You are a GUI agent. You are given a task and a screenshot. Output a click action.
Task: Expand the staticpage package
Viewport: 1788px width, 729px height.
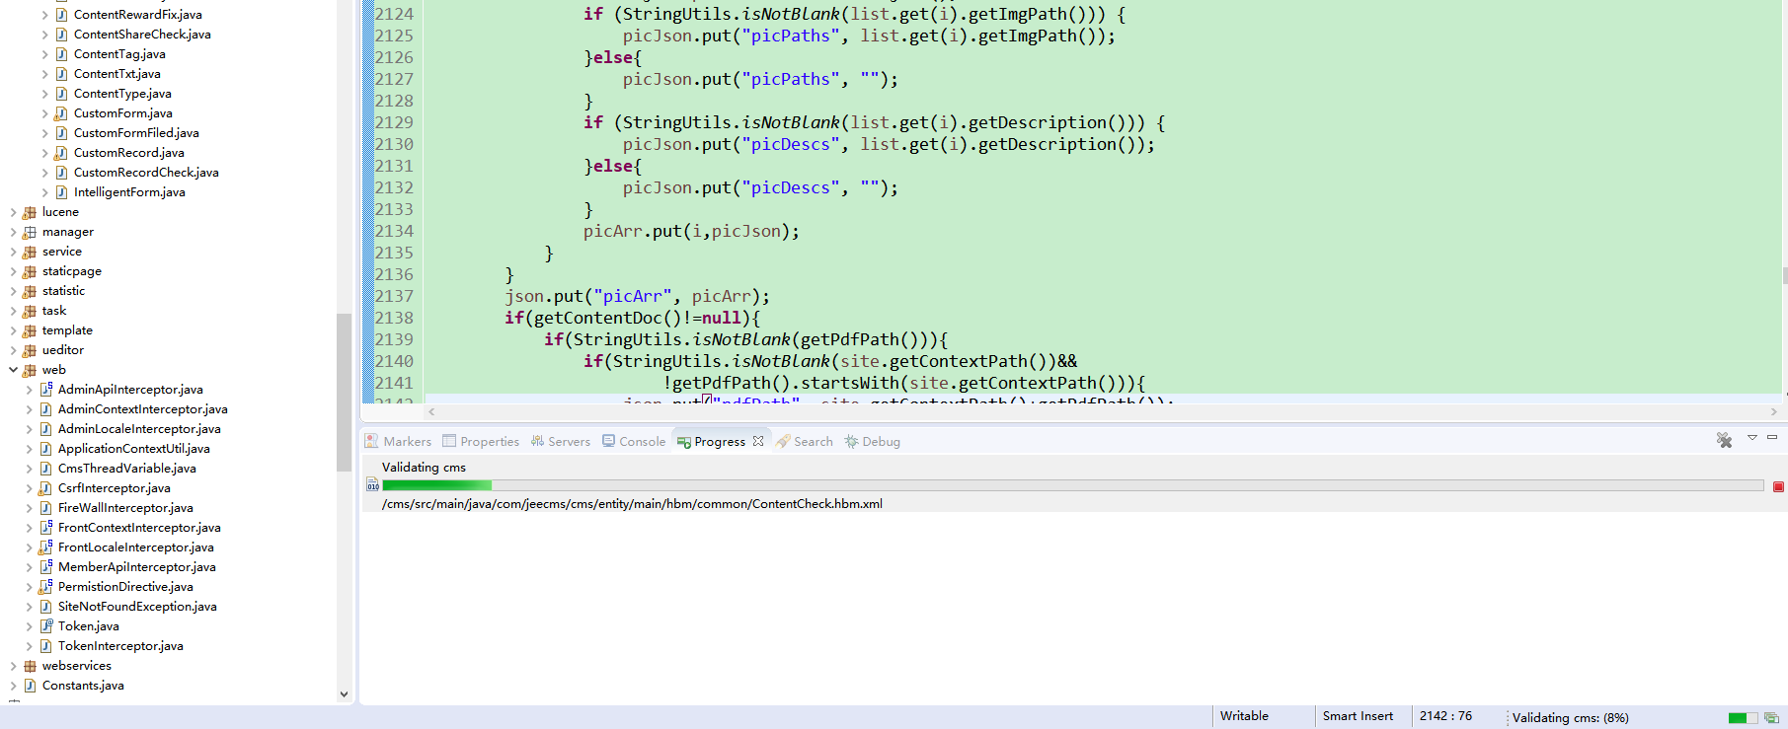[13, 271]
